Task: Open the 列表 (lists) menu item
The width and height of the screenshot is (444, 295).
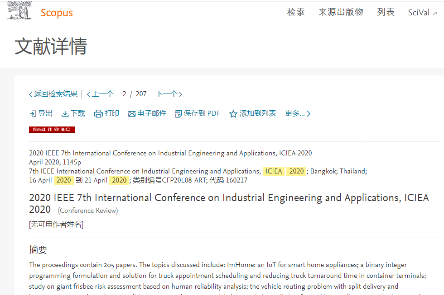Action: (386, 12)
